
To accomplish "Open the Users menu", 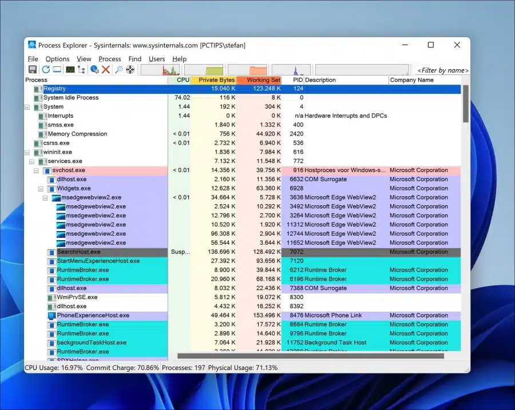I will pyautogui.click(x=157, y=59).
